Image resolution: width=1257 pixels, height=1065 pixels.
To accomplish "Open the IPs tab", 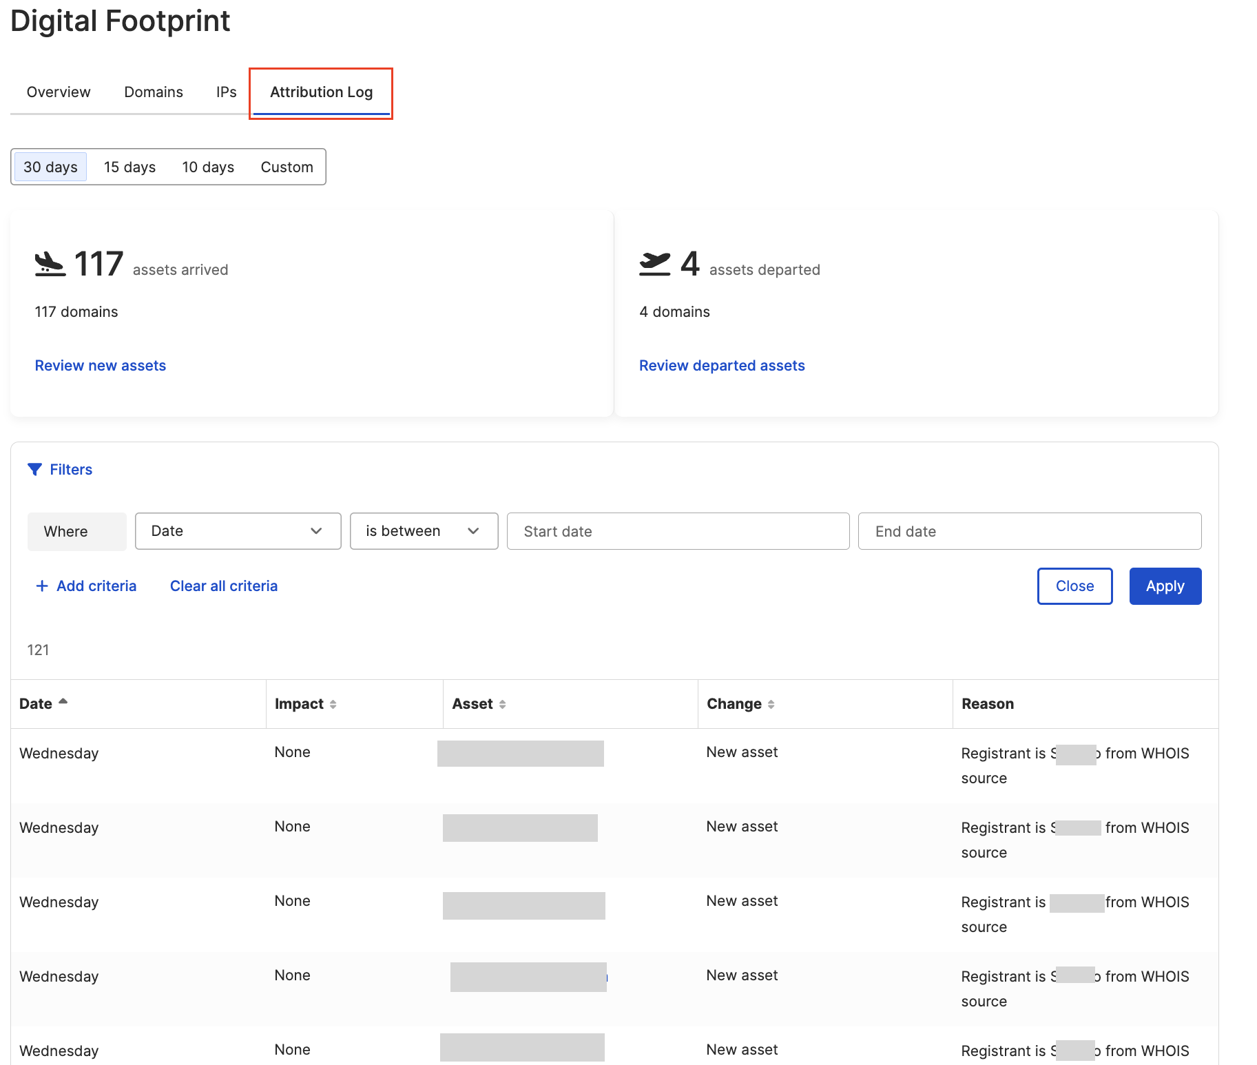I will (225, 92).
